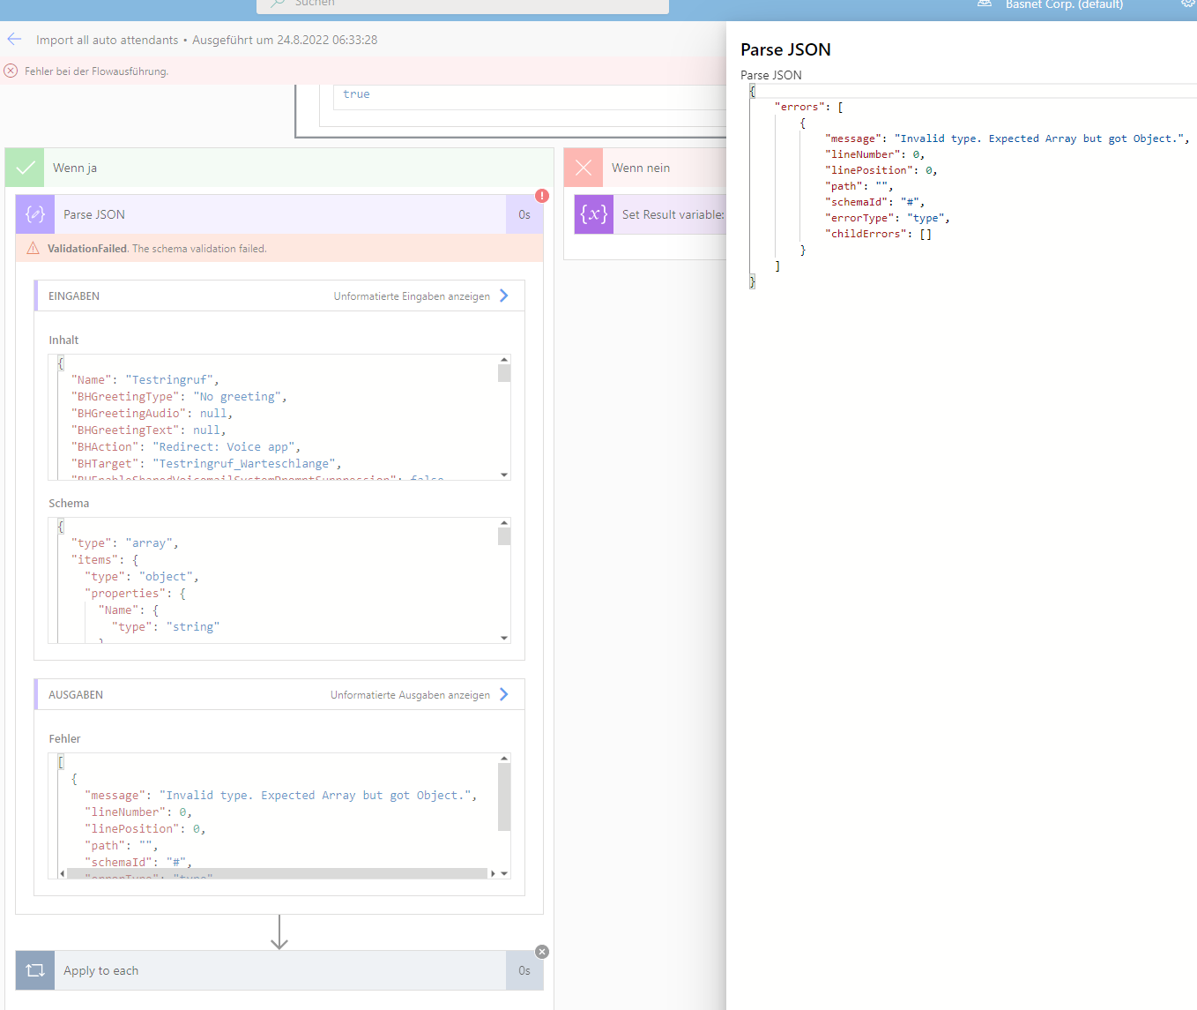Collapse the Parse JSON action header
This screenshot has width=1197, height=1010.
[x=279, y=214]
